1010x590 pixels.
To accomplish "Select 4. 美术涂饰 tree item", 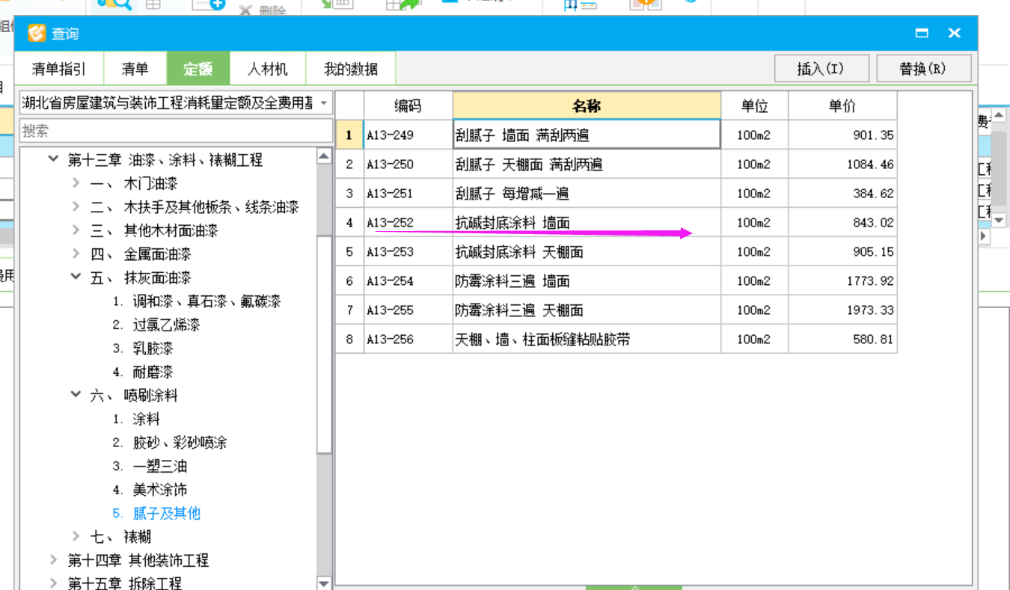I will pyautogui.click(x=150, y=490).
